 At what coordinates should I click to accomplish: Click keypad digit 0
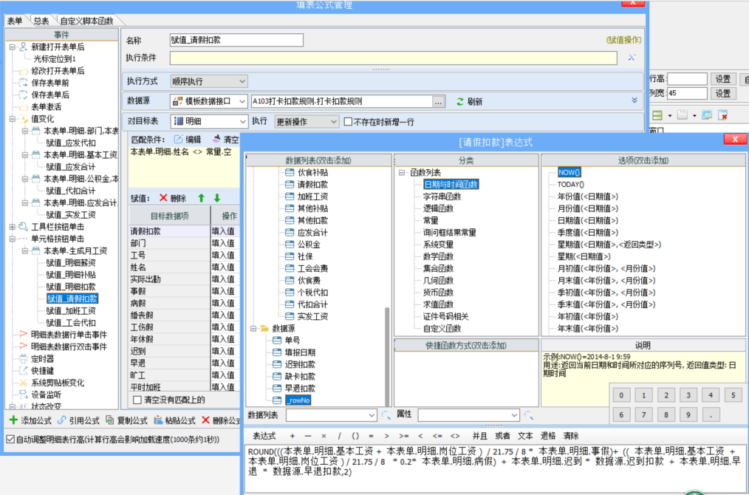[621, 395]
